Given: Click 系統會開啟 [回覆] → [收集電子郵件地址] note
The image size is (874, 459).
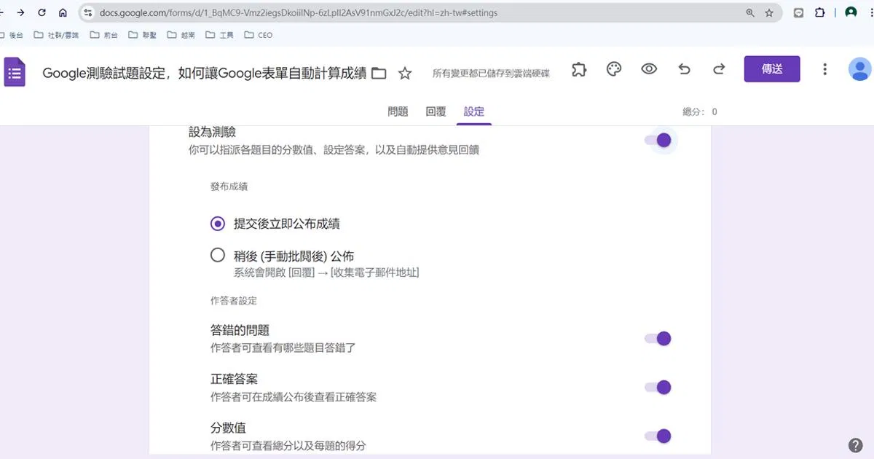Looking at the screenshot, I should click(326, 272).
